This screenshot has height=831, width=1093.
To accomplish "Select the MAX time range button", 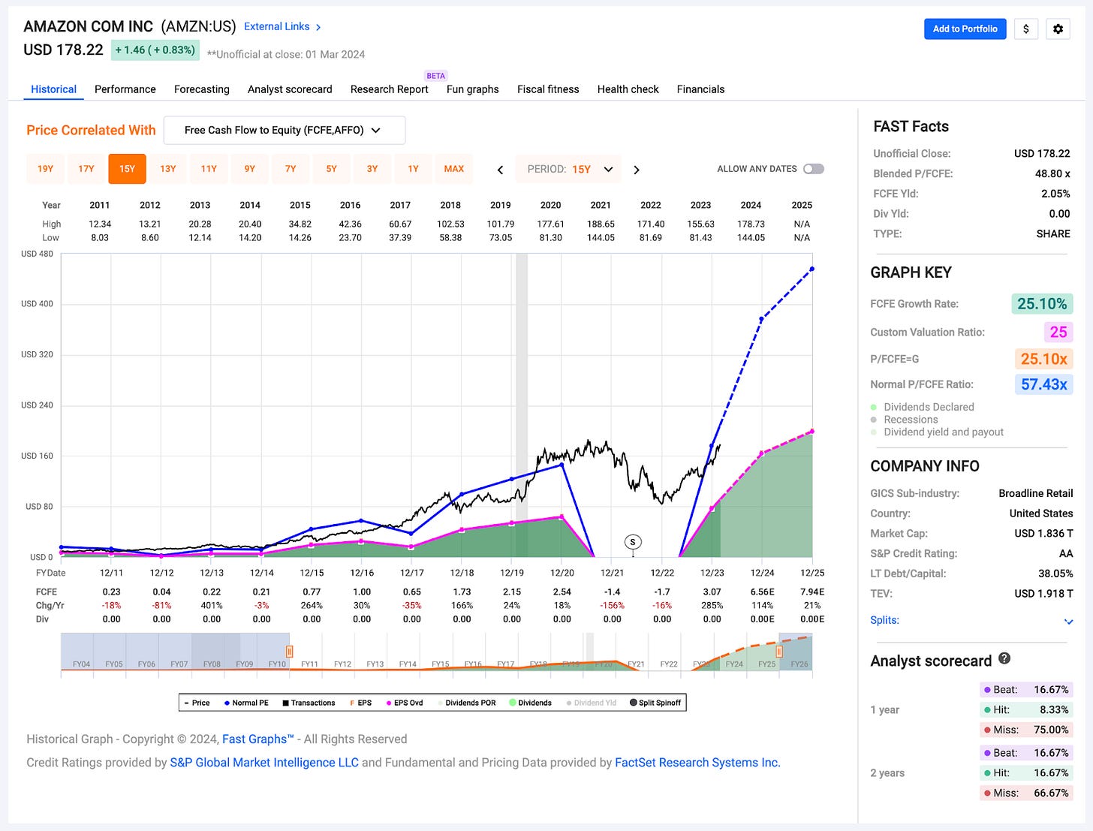I will pyautogui.click(x=454, y=169).
